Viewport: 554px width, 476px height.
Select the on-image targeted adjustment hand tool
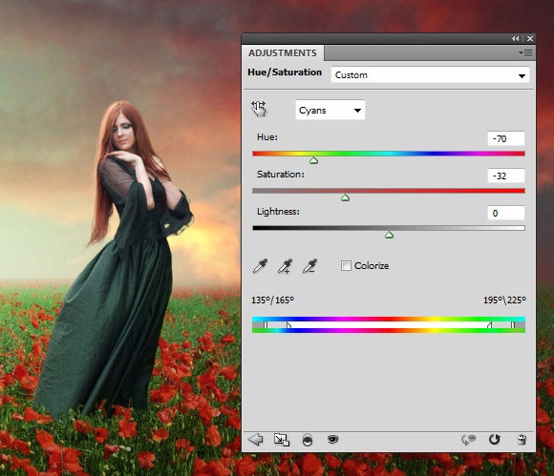point(259,109)
